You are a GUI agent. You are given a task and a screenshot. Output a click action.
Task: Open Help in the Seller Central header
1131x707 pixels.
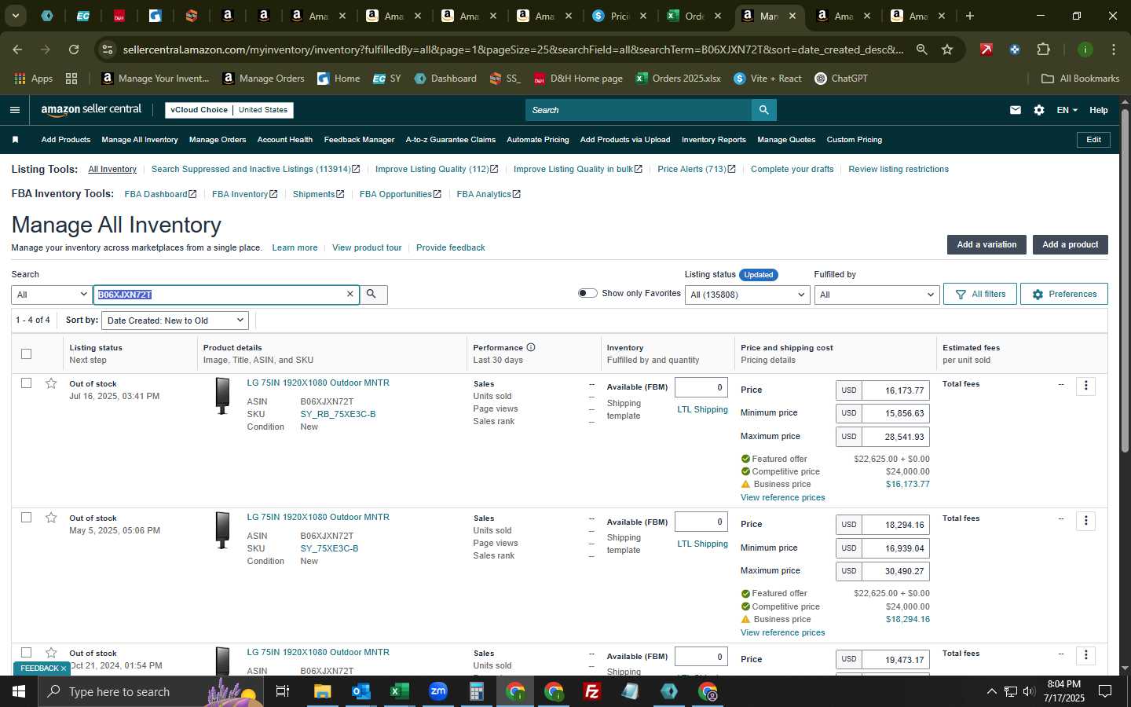[1098, 110]
